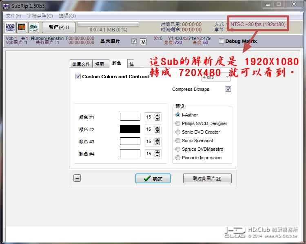Screen dimensions: 306x244
Task: Pick the 颜色 #3 color swatch
Action: [x=130, y=141]
